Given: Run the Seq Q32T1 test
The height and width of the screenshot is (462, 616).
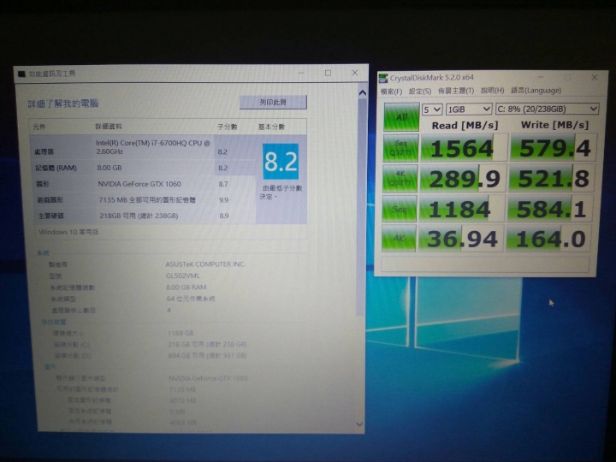Looking at the screenshot, I should [400, 148].
